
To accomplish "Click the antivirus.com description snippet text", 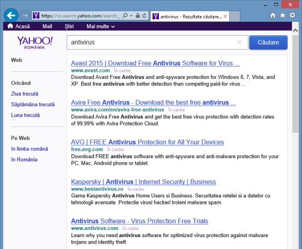I will point(169,239).
